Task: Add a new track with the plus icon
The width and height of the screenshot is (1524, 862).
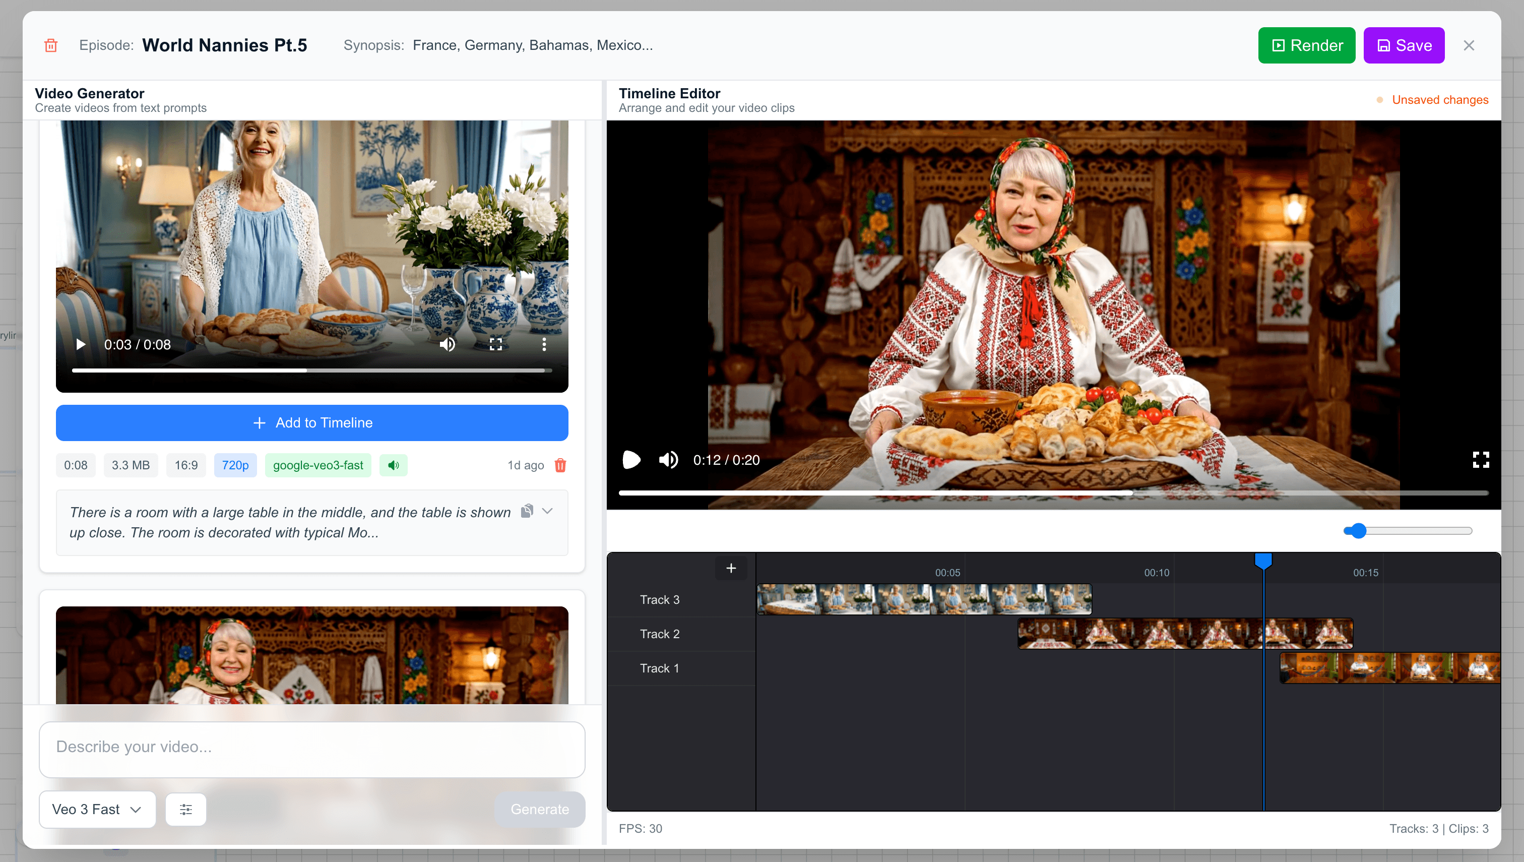Action: point(731,568)
